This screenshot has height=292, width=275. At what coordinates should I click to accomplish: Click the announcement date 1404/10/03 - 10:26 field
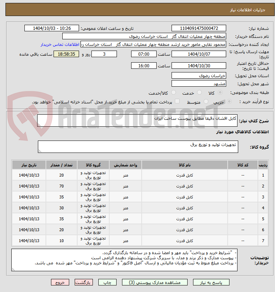[x=52, y=28]
